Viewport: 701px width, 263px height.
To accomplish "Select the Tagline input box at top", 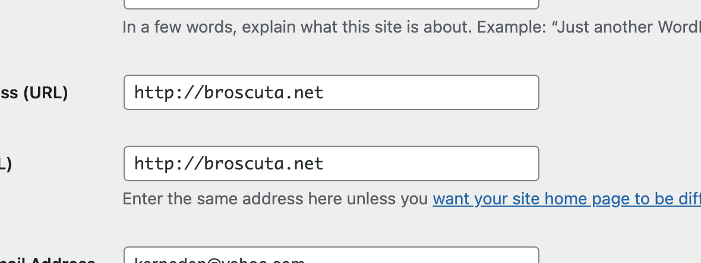I will (x=330, y=5).
